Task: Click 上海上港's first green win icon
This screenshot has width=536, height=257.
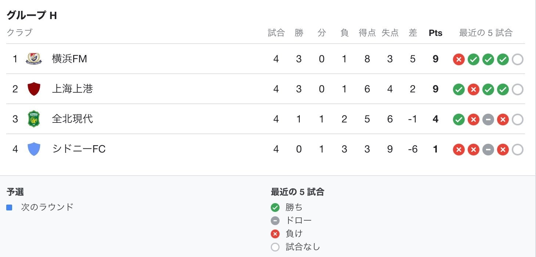Action: tap(458, 89)
